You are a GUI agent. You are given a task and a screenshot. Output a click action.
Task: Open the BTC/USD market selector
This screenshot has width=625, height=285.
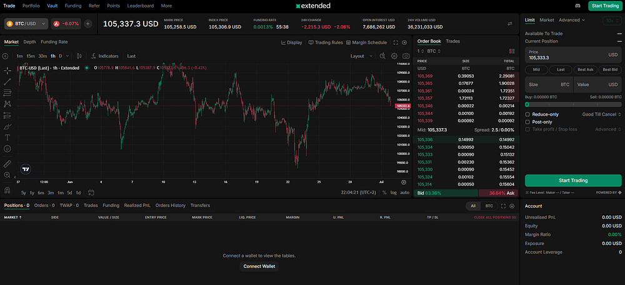26,24
